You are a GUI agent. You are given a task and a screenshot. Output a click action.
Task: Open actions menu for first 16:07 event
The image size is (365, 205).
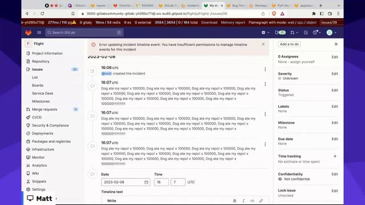coord(265,84)
